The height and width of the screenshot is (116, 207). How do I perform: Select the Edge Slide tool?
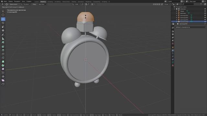pyautogui.click(x=3, y=73)
